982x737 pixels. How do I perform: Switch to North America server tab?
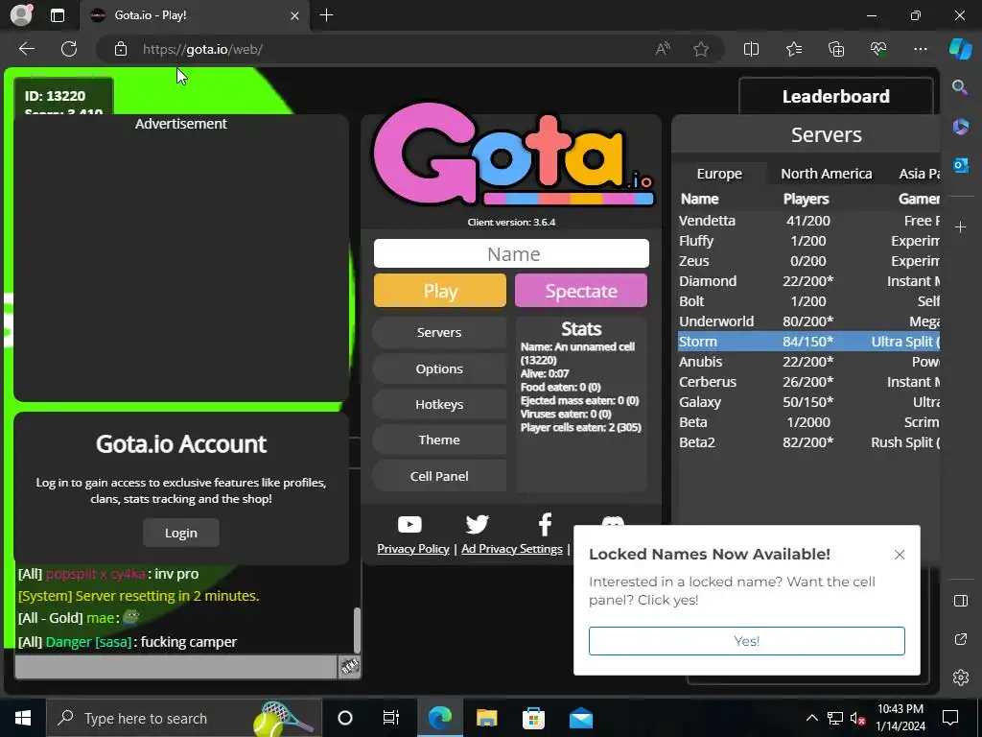click(x=826, y=174)
